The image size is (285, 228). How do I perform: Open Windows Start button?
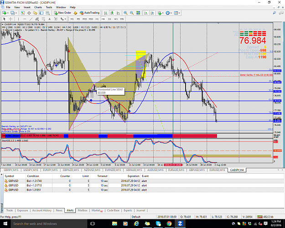(5, 223)
